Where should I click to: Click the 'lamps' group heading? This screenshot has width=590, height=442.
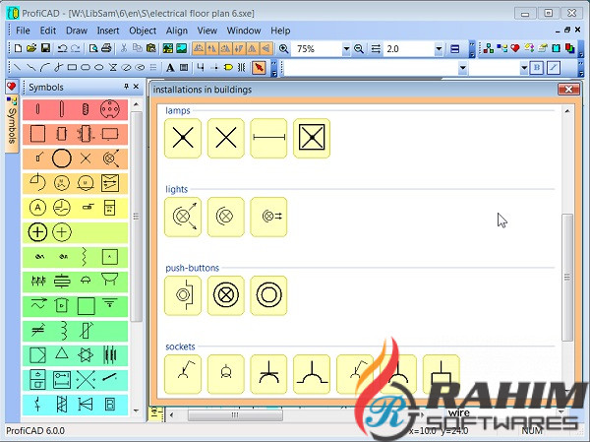tap(178, 110)
